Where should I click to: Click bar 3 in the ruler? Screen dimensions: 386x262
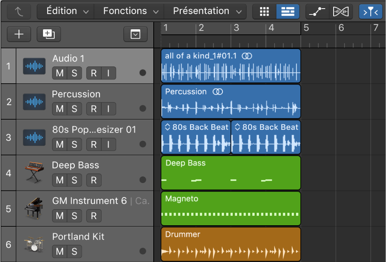coord(236,28)
